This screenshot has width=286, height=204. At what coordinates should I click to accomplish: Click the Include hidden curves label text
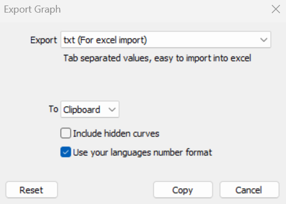point(116,133)
